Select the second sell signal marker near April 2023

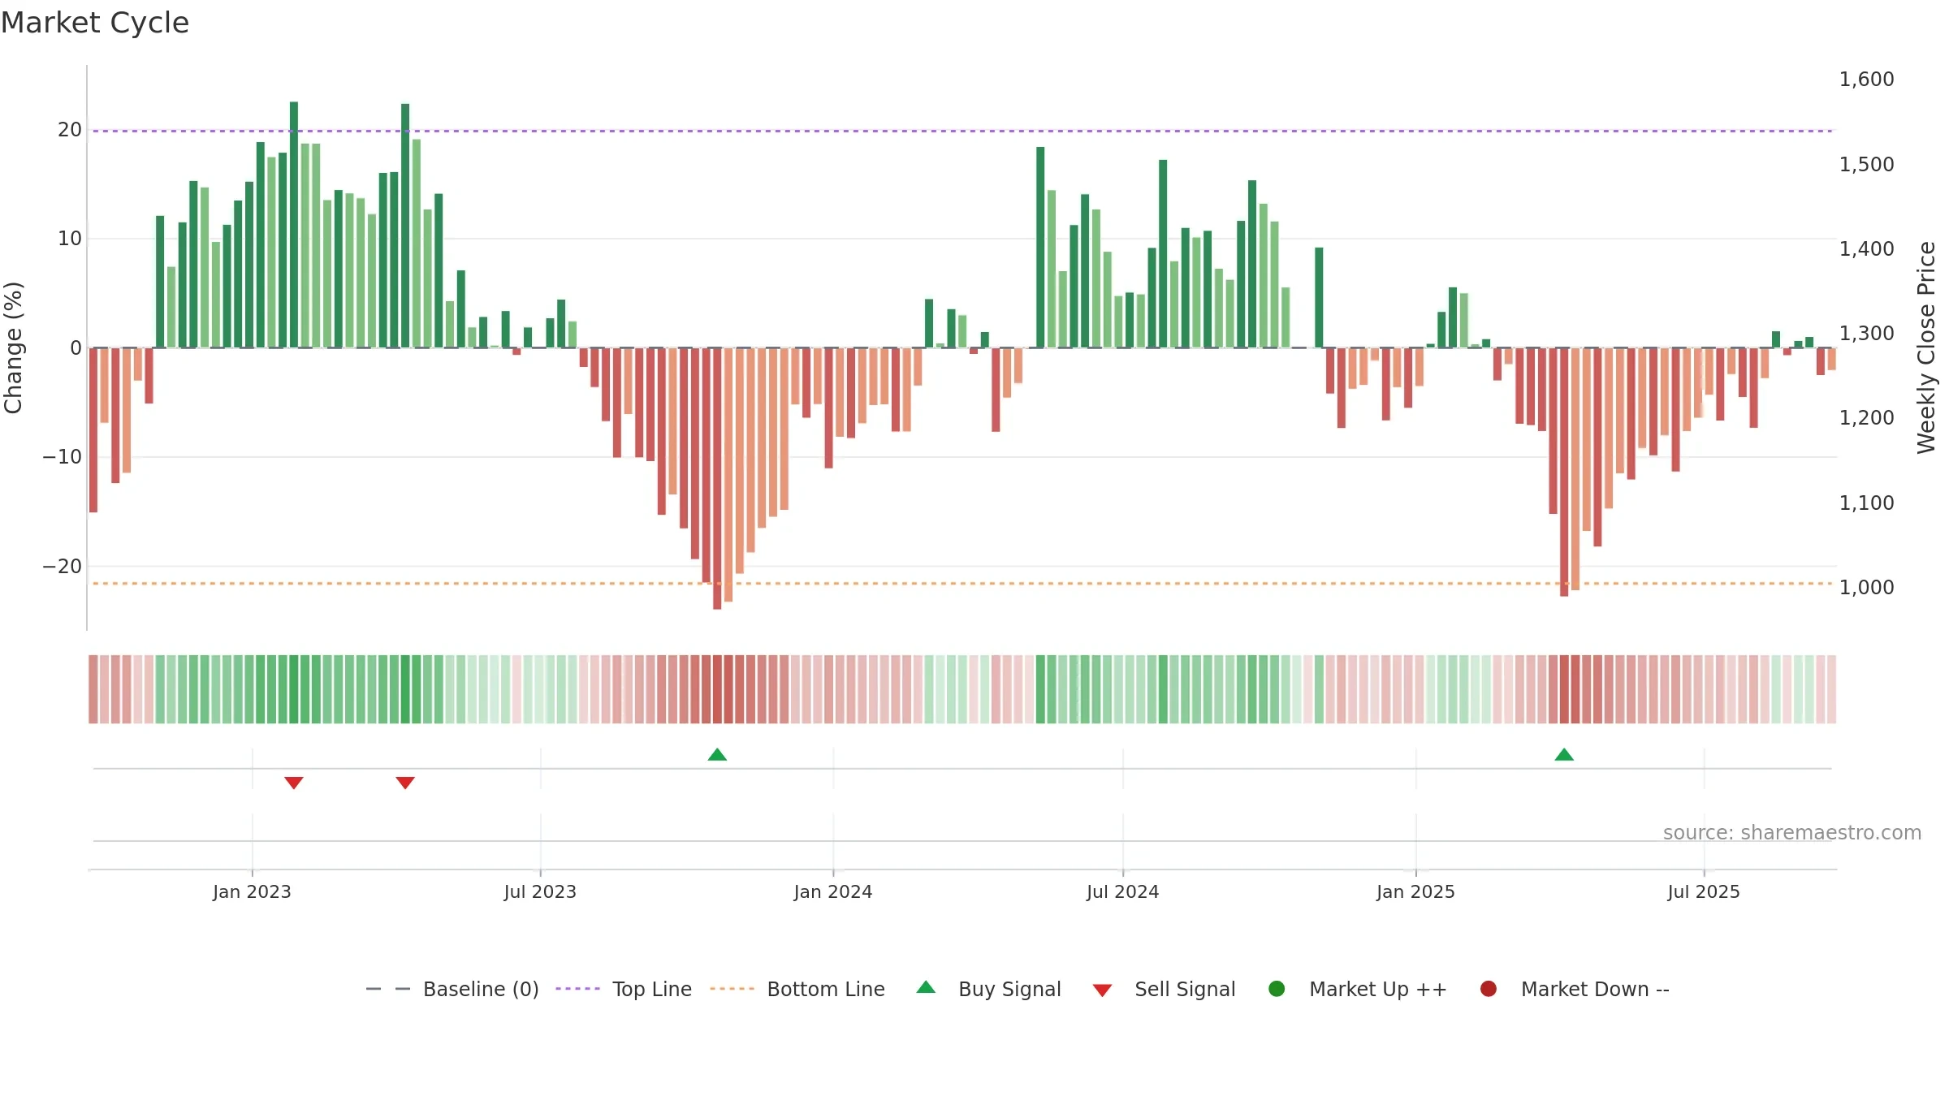click(x=405, y=783)
